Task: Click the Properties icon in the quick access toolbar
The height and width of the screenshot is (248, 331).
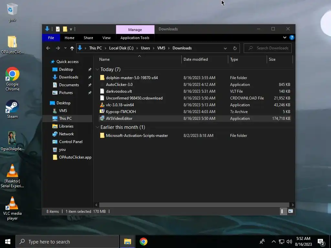Action: 58,29
